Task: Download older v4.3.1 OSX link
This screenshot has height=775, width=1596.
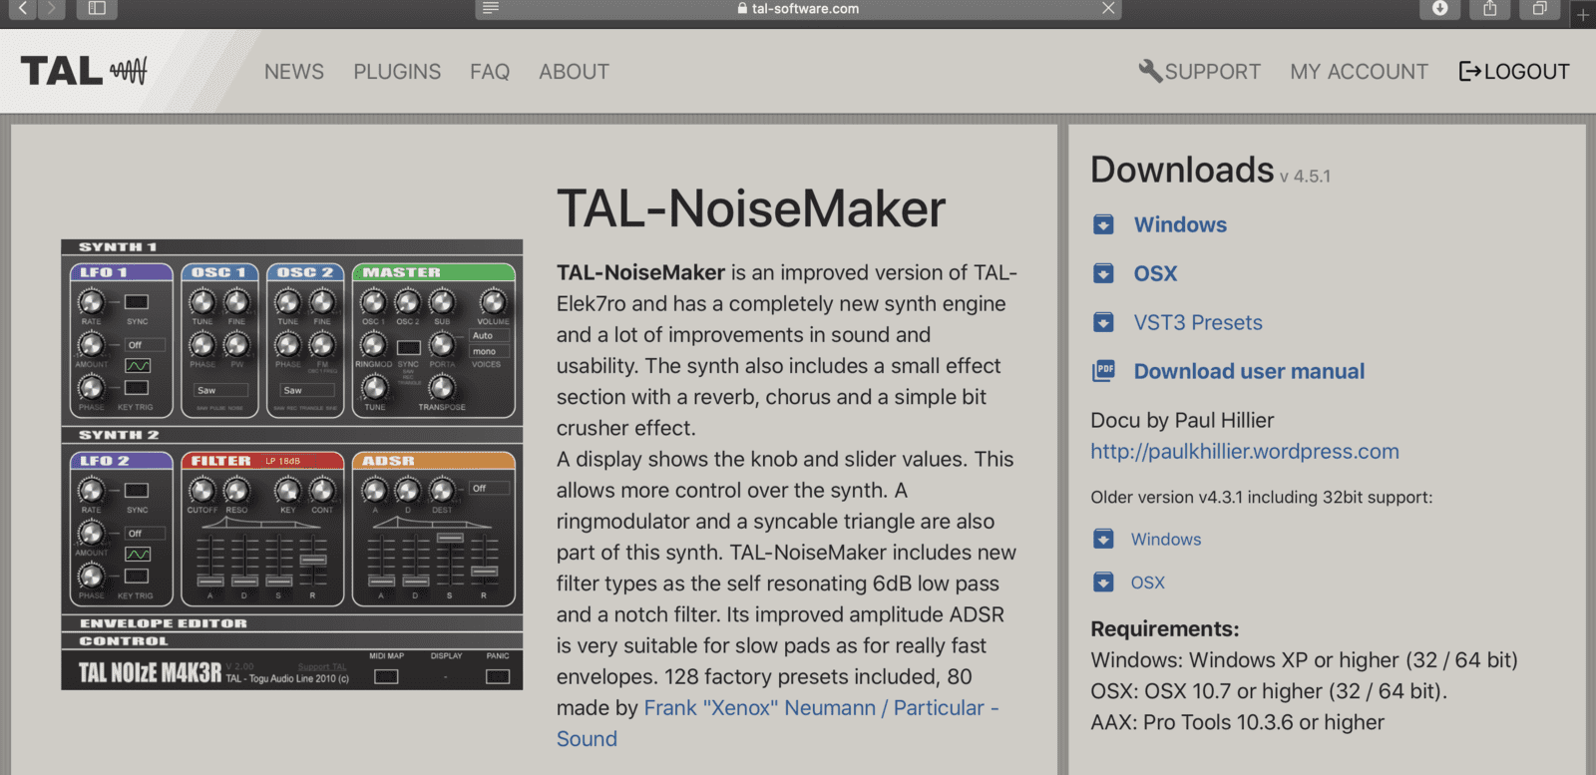Action: point(1147,582)
